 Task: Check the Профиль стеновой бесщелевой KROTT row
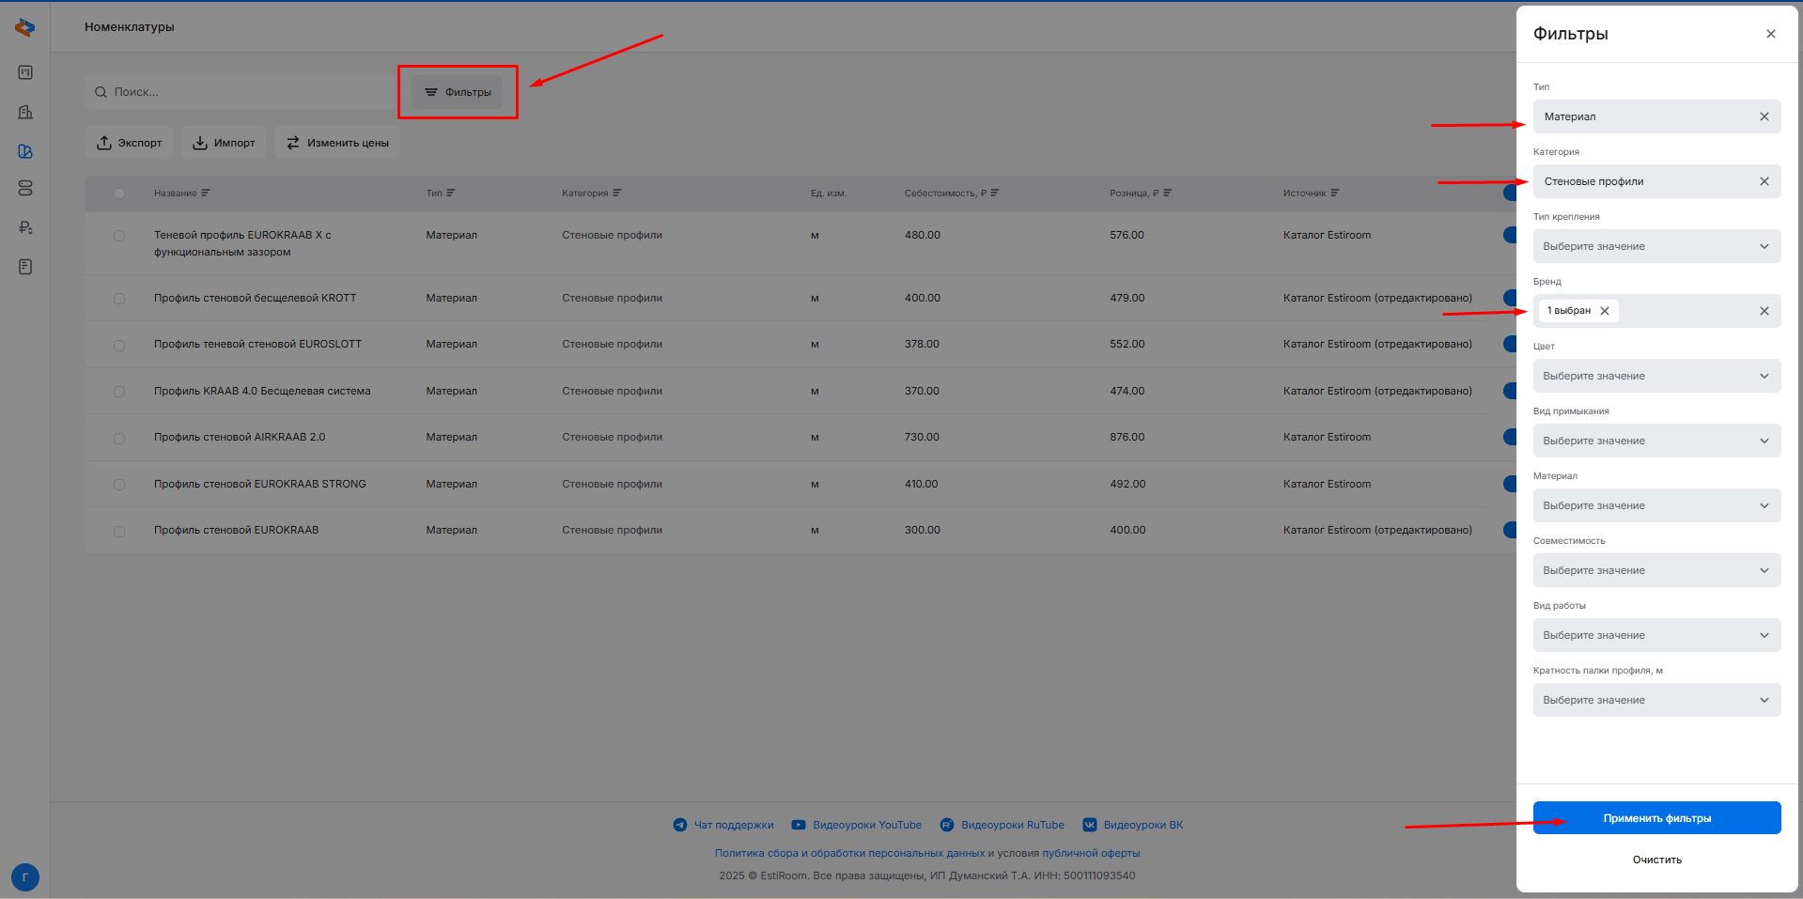[119, 299]
